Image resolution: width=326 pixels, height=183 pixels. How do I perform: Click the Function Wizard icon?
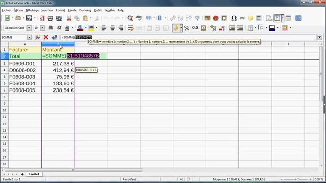pos(38,37)
